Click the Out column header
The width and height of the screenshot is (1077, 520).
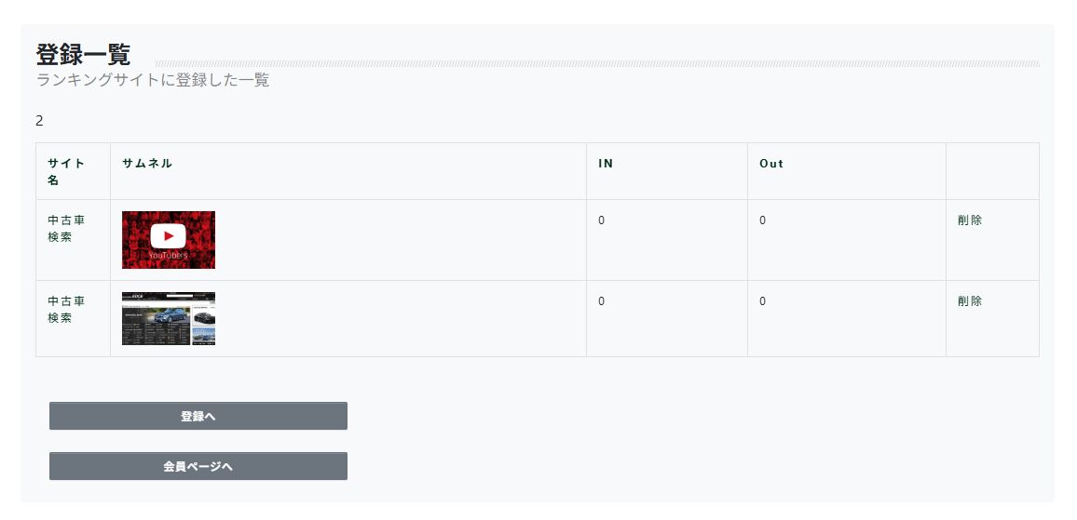[x=771, y=164]
